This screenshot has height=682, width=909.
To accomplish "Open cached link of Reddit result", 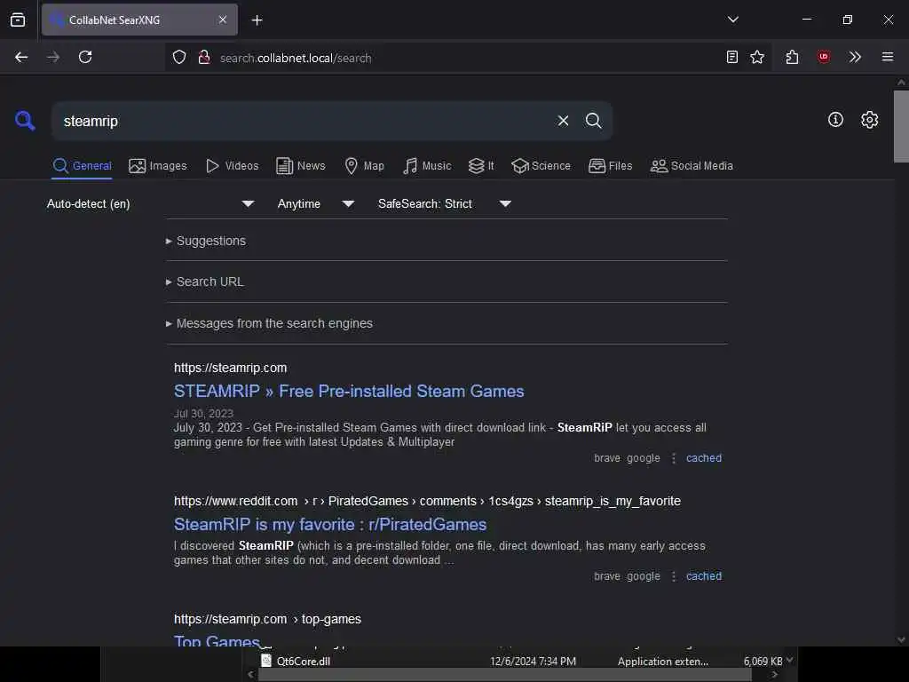I will click(x=704, y=576).
